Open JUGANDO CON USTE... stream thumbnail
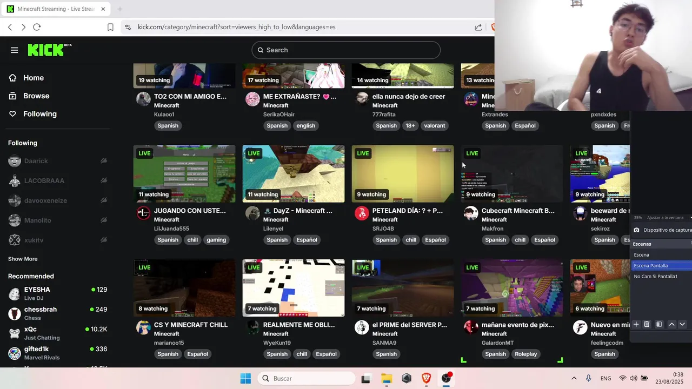Screen dimensions: 692x389 tap(184, 174)
